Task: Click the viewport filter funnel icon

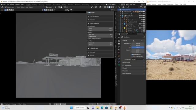Action: pos(71,10)
